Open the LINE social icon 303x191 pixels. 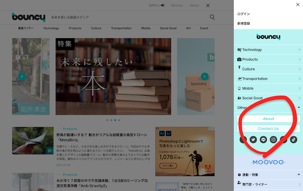pos(263,139)
